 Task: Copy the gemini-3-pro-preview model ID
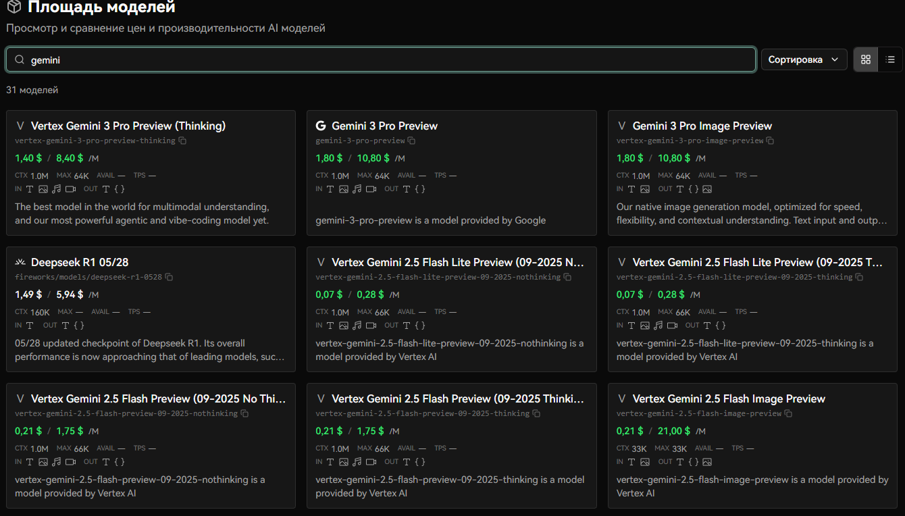[411, 140]
